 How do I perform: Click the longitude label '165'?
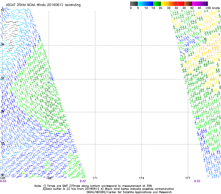tap(2, 178)
